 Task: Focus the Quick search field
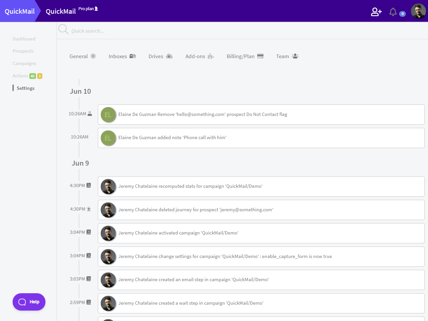242,31
